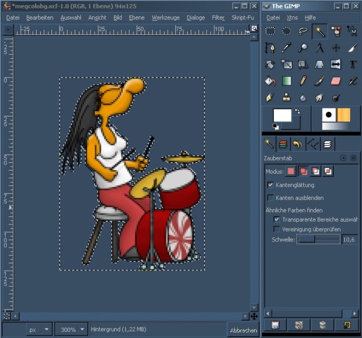Screen dimensions: 362x338
Task: Restore tool options preset button
Action: 299,325
